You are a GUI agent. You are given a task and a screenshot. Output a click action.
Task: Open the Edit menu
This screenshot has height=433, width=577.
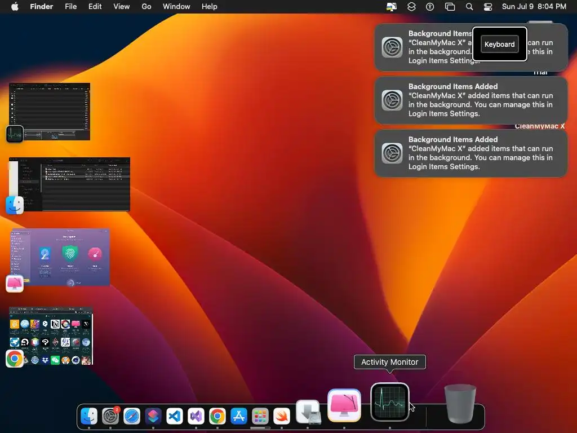click(x=95, y=7)
